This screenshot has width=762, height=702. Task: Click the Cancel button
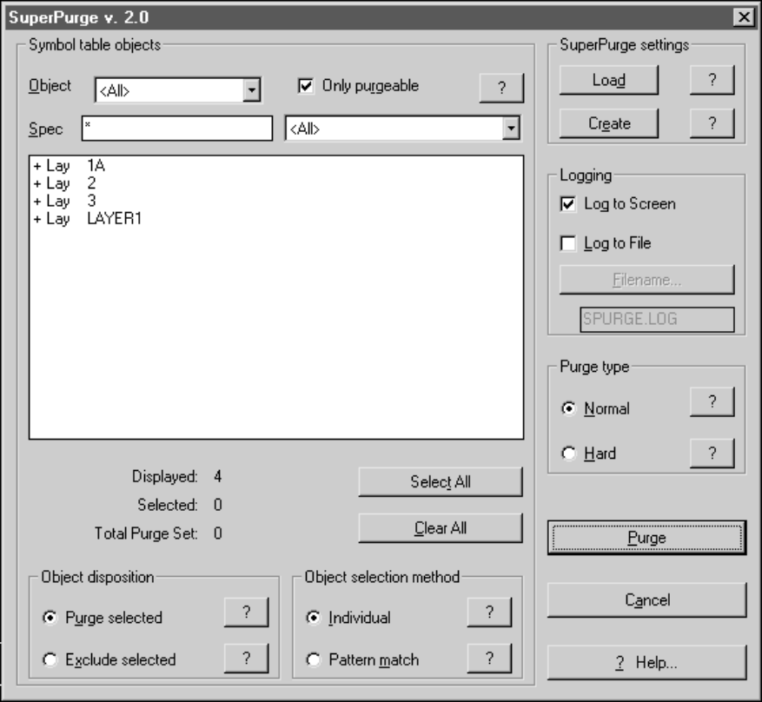click(646, 600)
